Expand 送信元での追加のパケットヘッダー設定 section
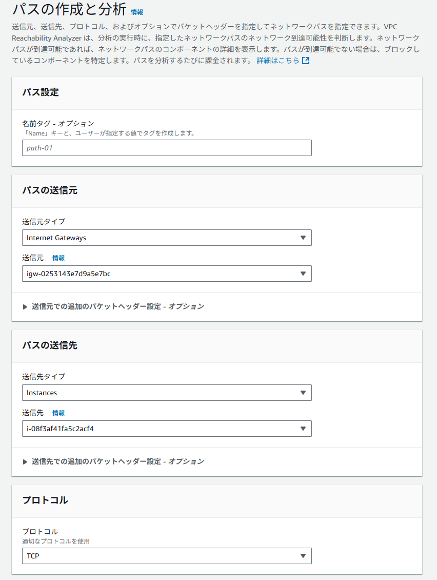Image resolution: width=437 pixels, height=580 pixels. 113,306
